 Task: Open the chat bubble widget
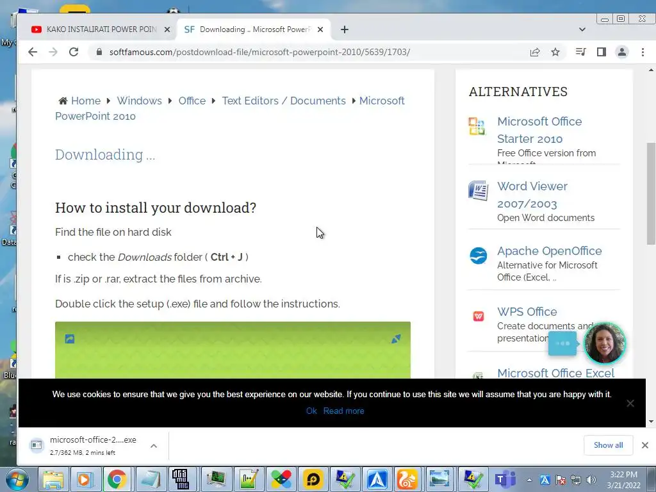(x=562, y=343)
